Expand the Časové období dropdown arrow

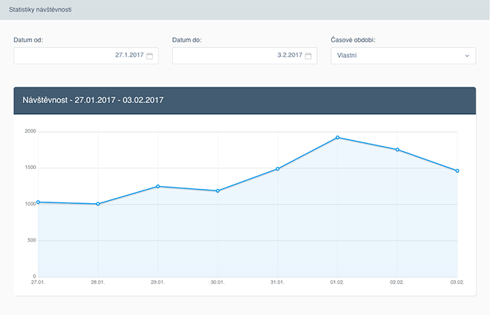[x=467, y=56]
